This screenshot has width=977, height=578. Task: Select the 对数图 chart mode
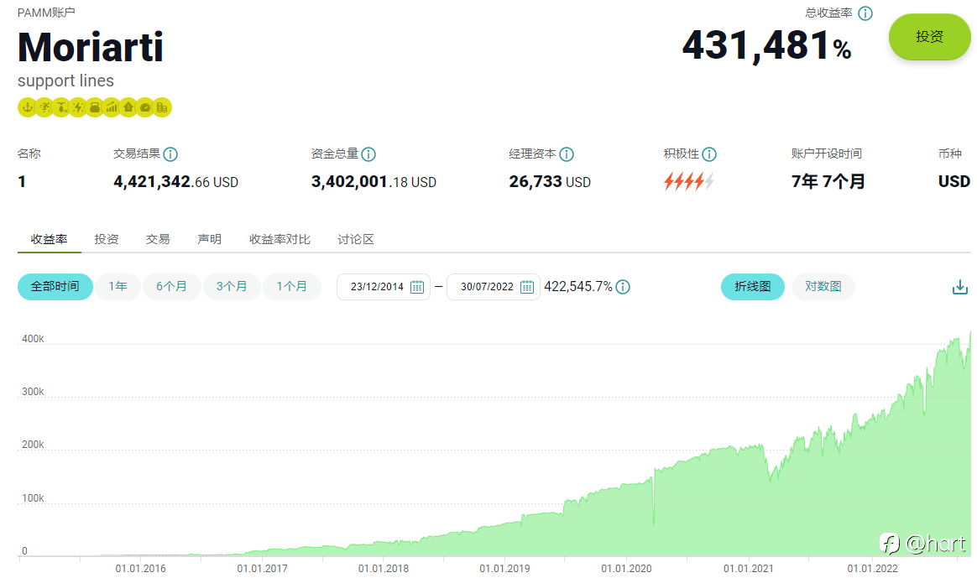823,287
